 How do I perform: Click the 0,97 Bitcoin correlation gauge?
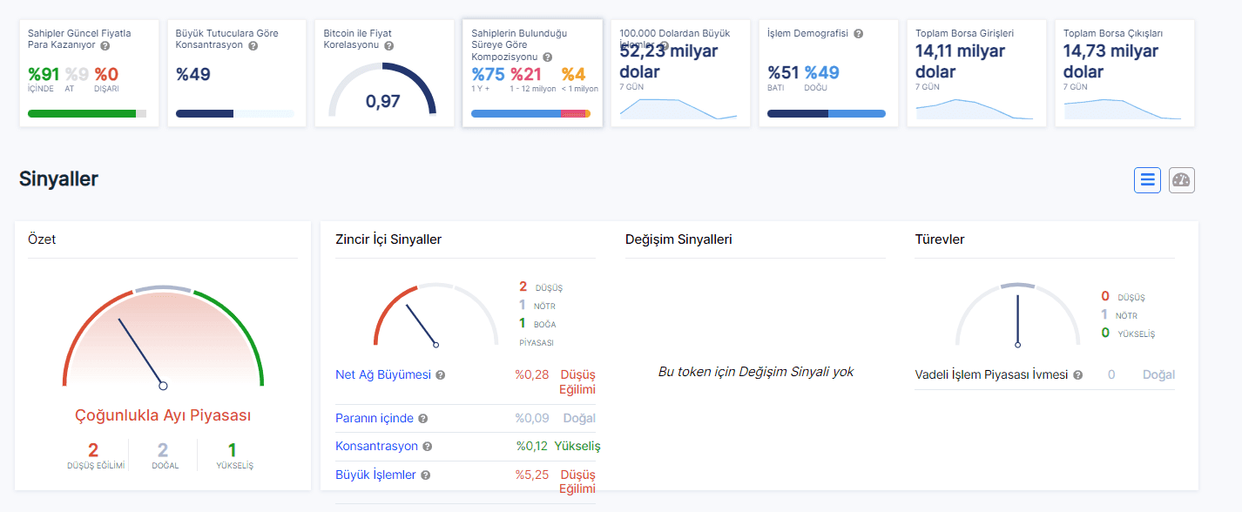tap(382, 91)
